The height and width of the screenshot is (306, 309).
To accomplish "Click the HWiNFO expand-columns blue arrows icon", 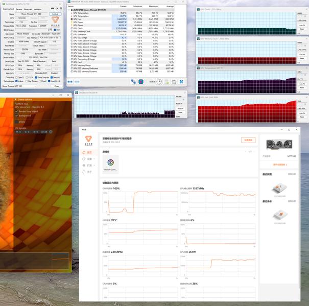I will (x=70, y=82).
